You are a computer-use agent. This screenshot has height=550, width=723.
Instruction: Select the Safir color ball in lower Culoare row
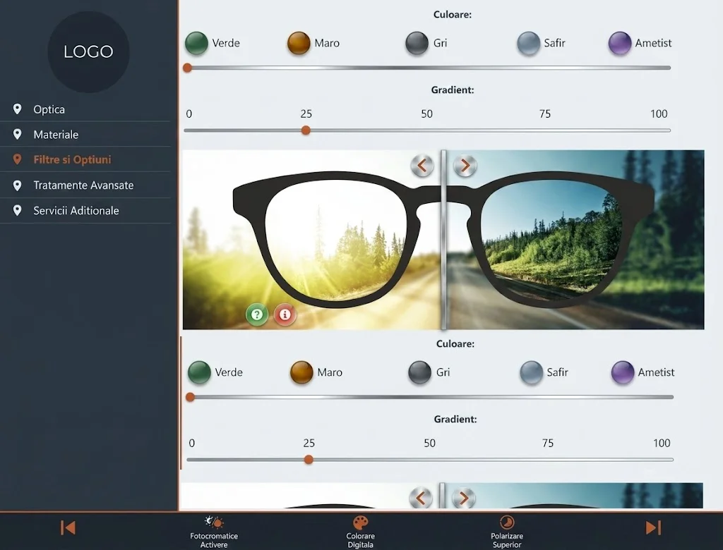[x=531, y=372]
